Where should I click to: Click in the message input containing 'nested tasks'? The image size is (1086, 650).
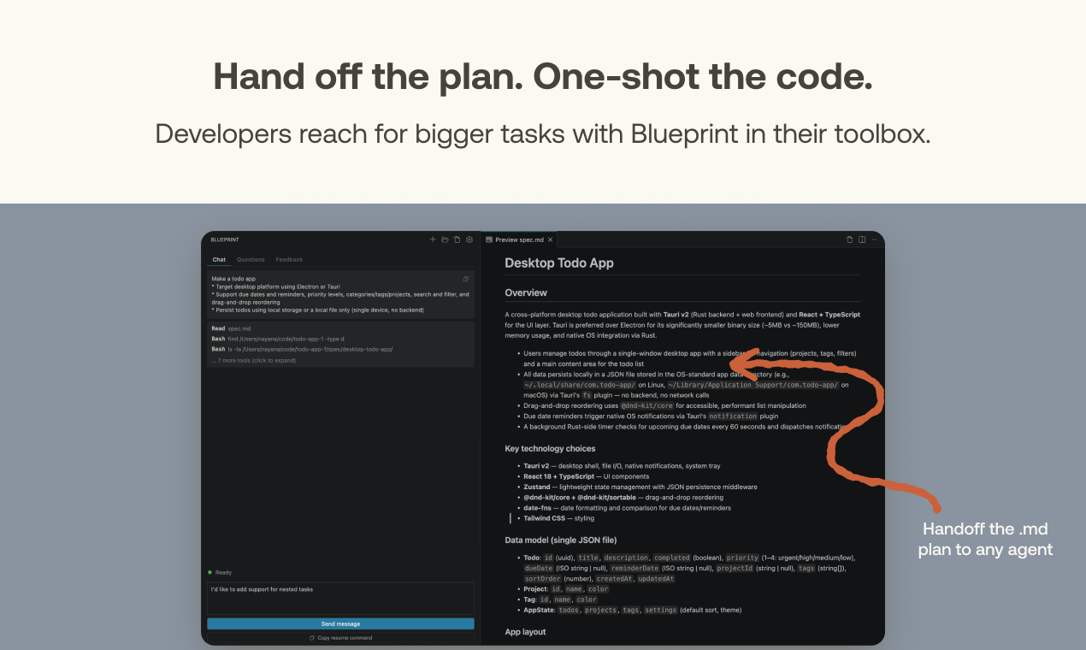pos(340,598)
